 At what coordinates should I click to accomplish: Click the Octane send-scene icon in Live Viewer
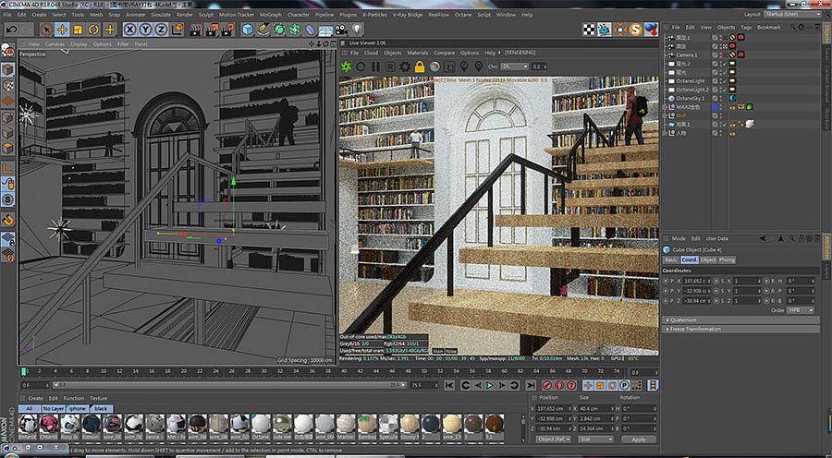pos(347,66)
